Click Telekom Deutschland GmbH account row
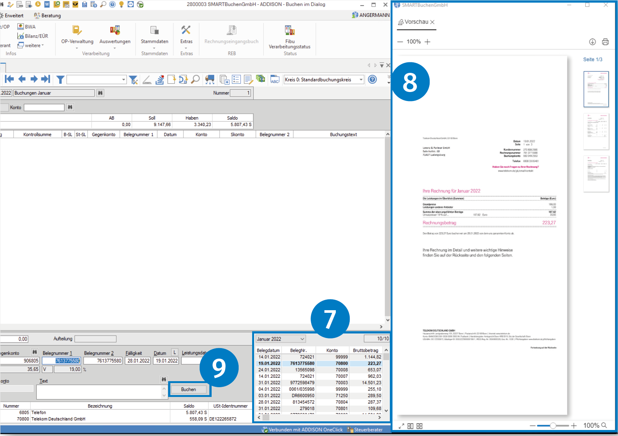Screen dimensions: 618x436 point(126,419)
